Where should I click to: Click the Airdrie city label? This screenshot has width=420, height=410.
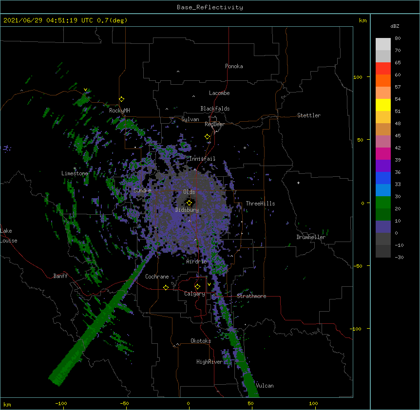[x=197, y=261]
